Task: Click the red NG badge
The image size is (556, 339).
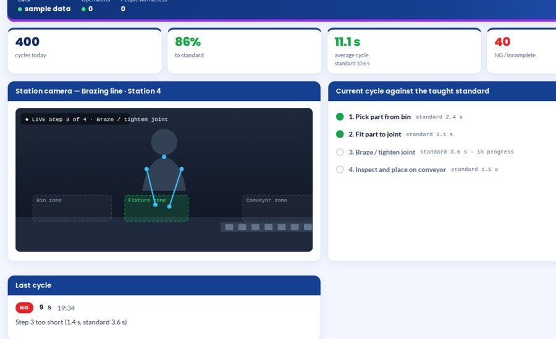Action: coord(24,308)
